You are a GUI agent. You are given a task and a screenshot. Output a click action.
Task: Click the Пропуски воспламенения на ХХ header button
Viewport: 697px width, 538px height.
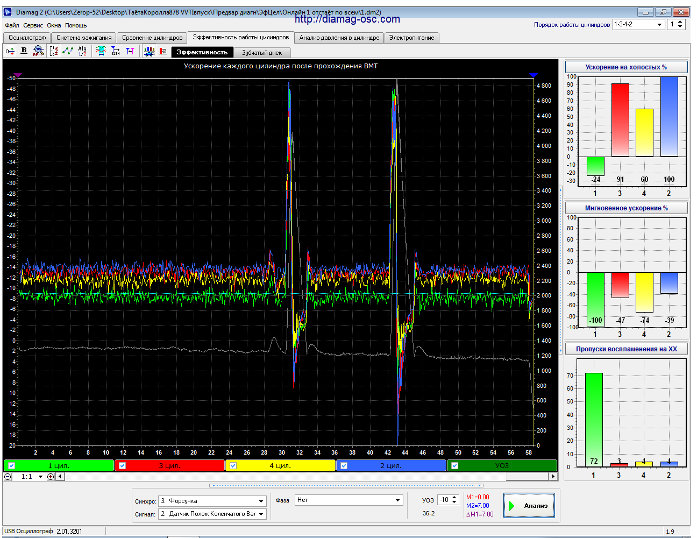[x=626, y=349]
